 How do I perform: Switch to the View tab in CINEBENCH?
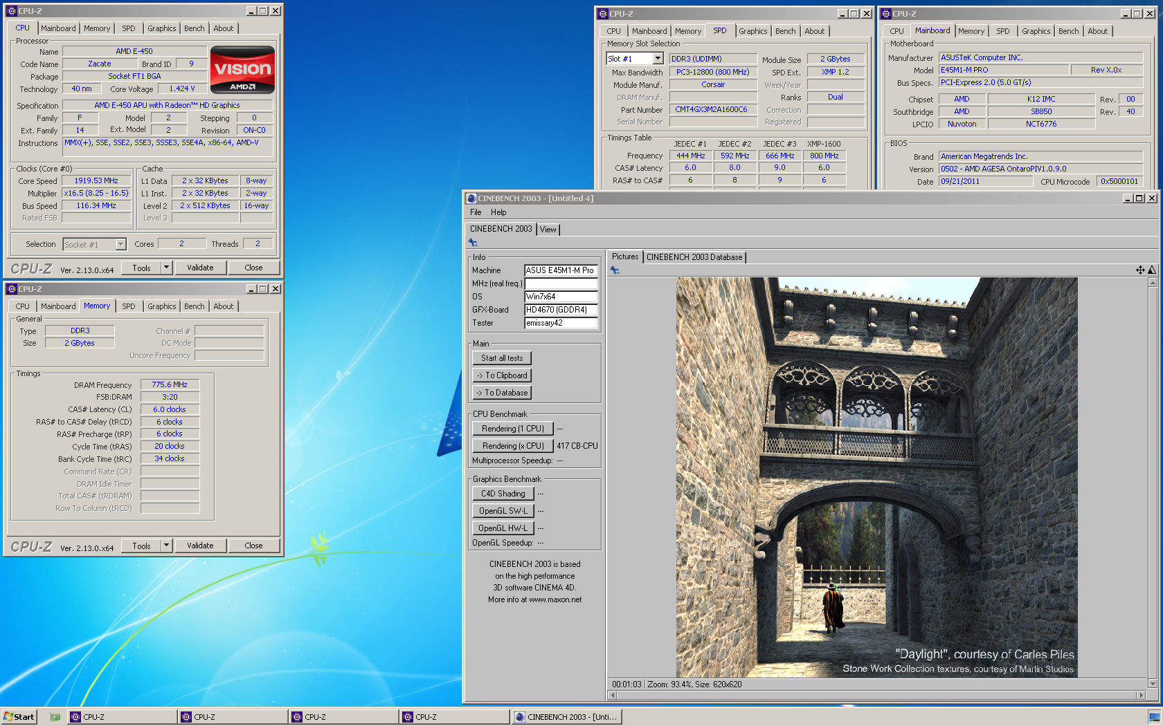click(548, 230)
